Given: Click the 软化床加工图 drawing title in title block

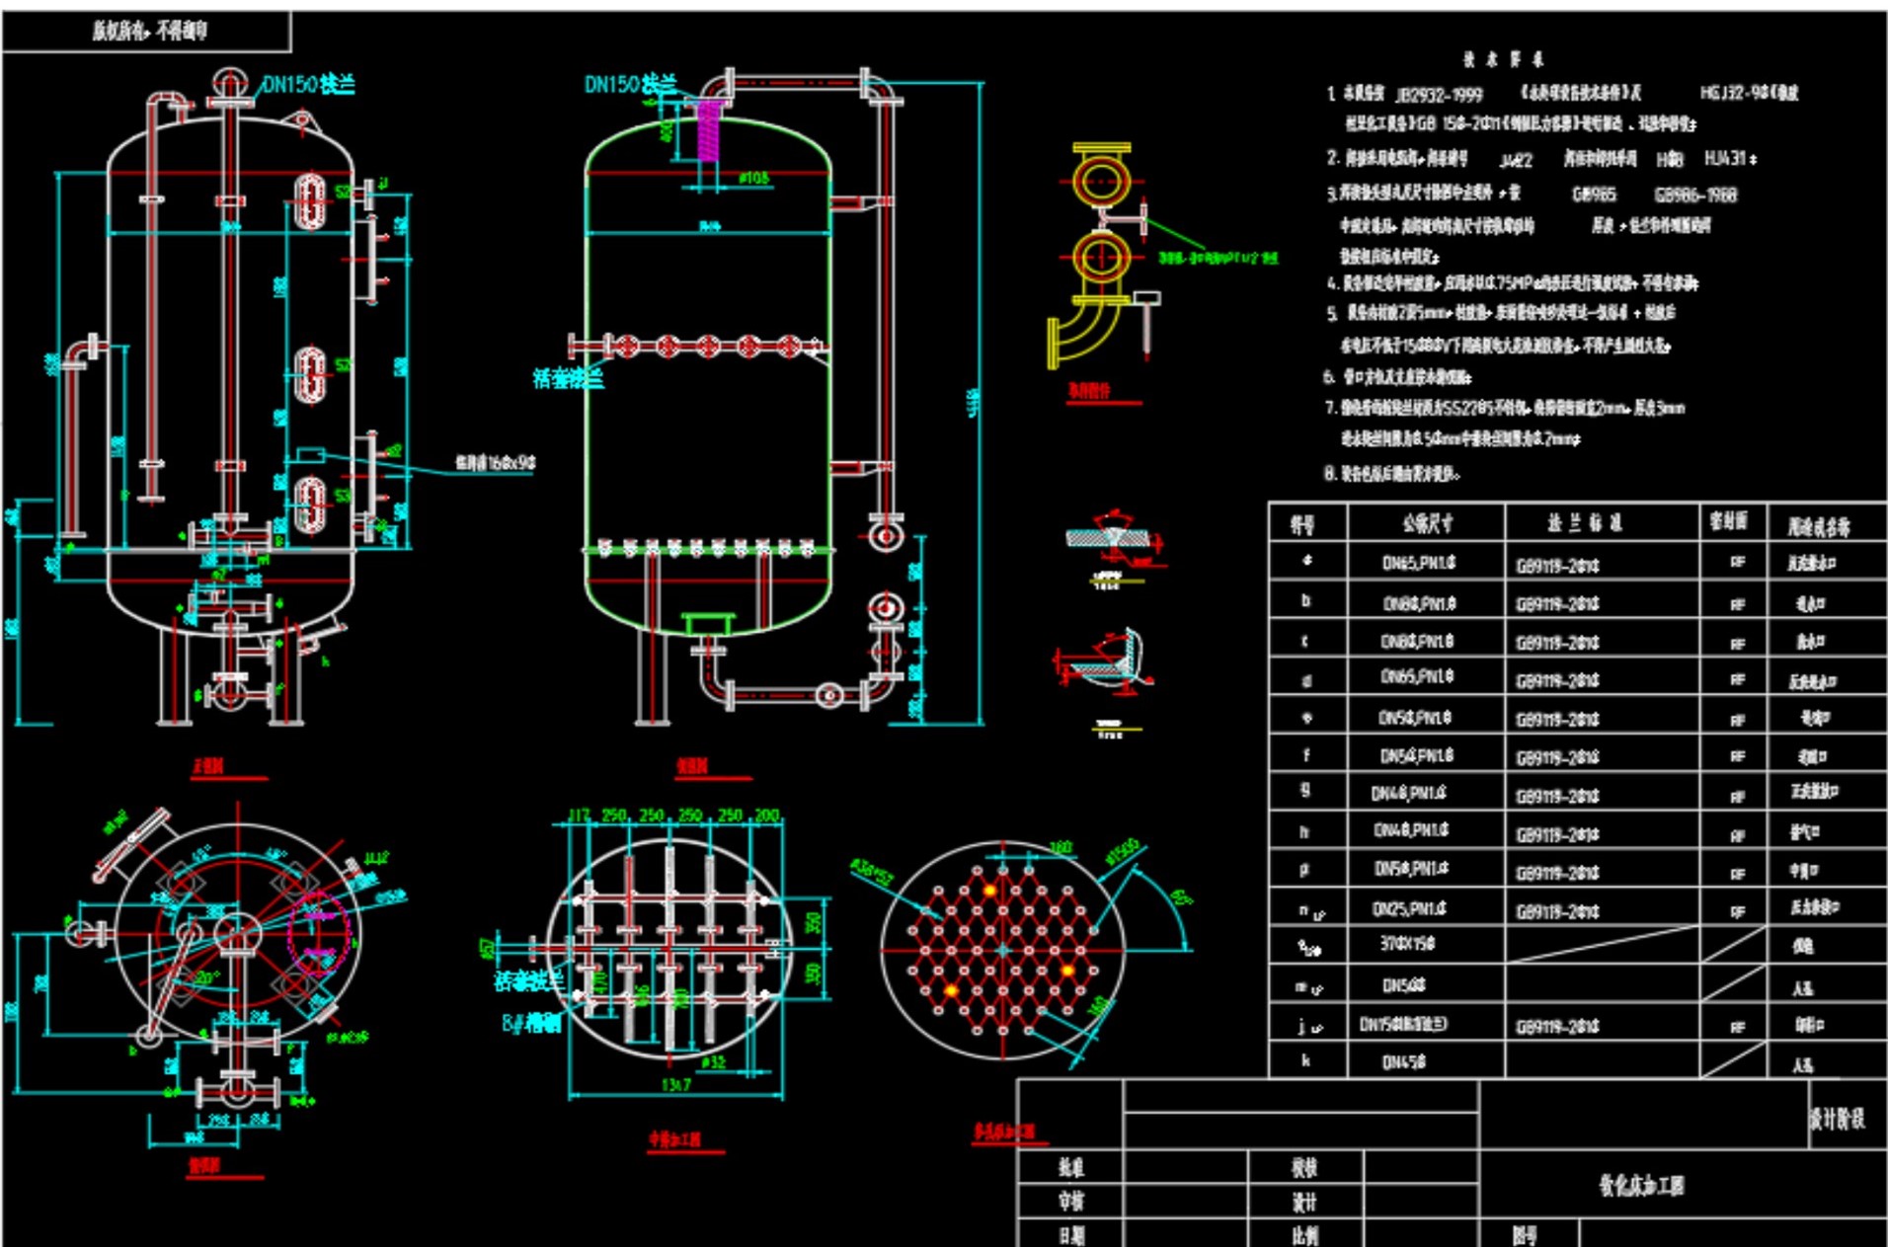Looking at the screenshot, I should pyautogui.click(x=1641, y=1185).
